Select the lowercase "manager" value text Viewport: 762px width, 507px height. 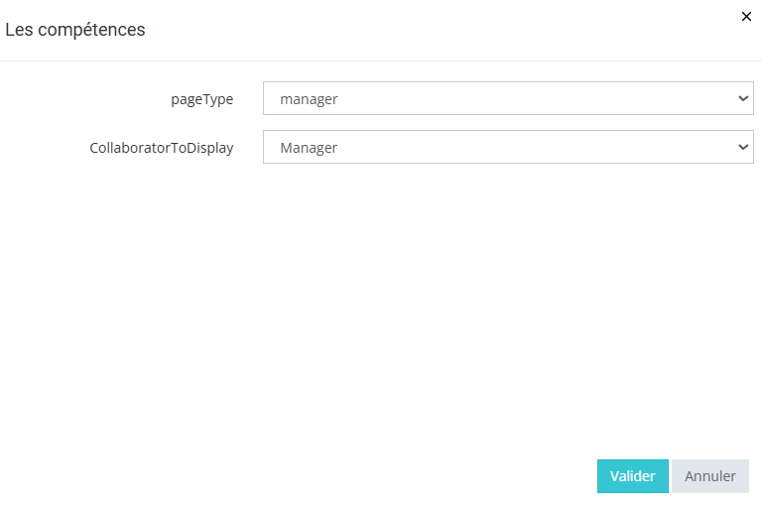click(x=309, y=99)
